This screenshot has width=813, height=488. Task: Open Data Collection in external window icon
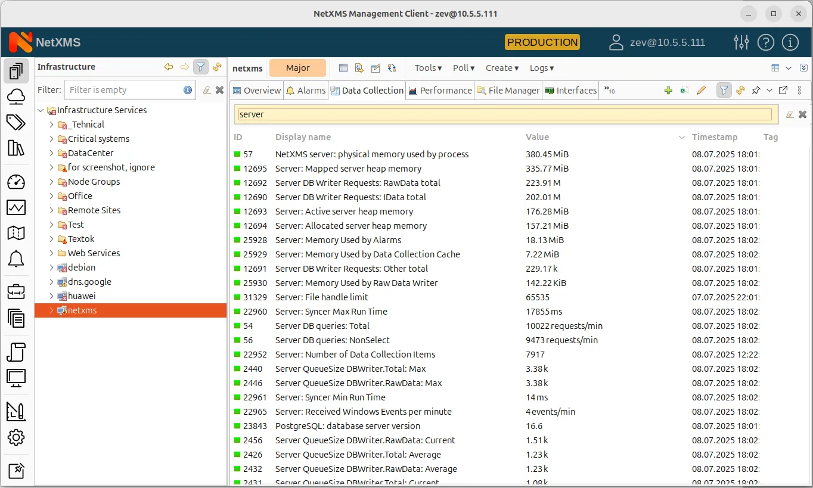click(x=783, y=90)
